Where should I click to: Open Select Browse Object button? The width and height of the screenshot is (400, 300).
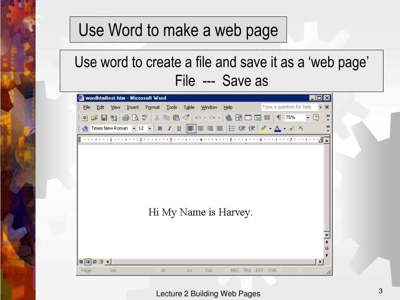(327, 248)
